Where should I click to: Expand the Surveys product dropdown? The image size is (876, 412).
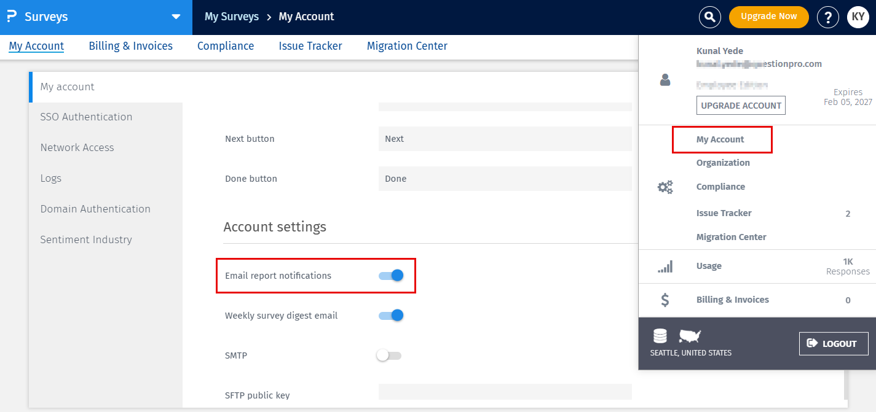tap(176, 17)
